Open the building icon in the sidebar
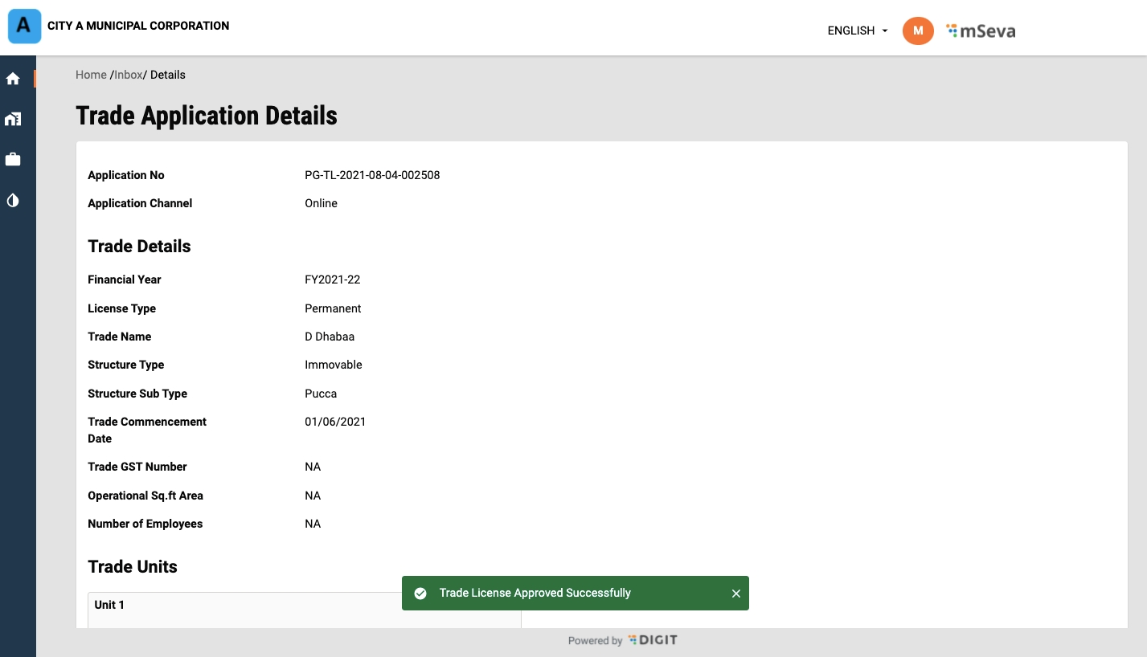Screen dimensions: 1147x657 [x=13, y=119]
